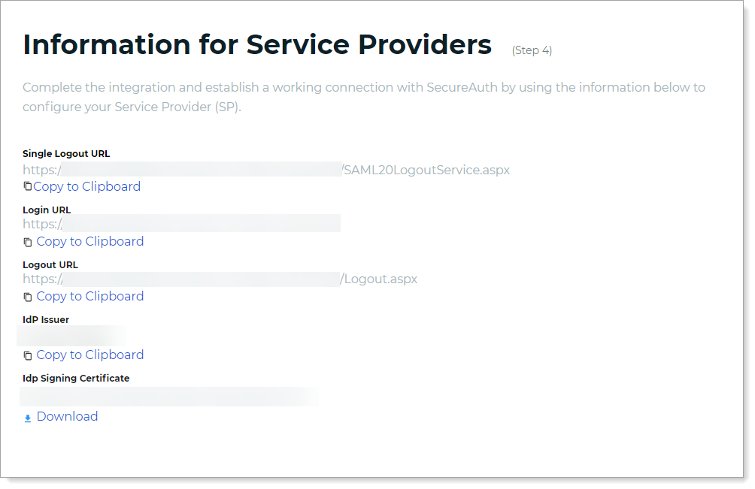The width and height of the screenshot is (755, 489).
Task: Click the copy icon under IdP Issuer
Action: 28,355
